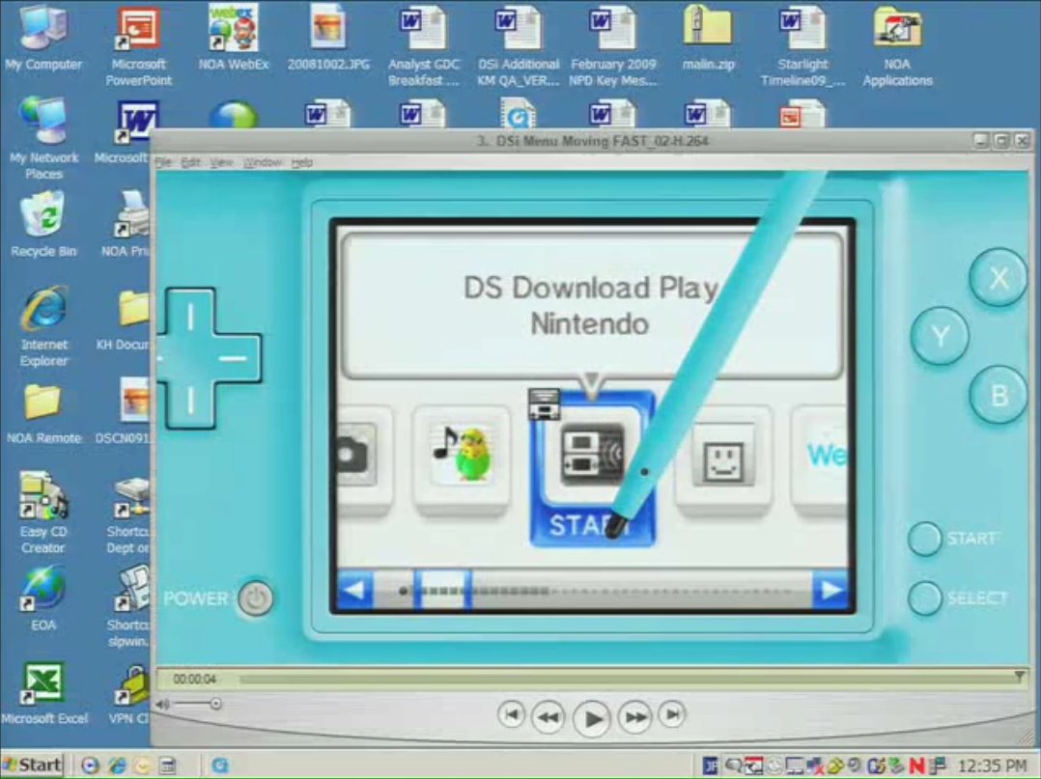Click the DSi POWER button
The image size is (1041, 779).
pos(256,598)
